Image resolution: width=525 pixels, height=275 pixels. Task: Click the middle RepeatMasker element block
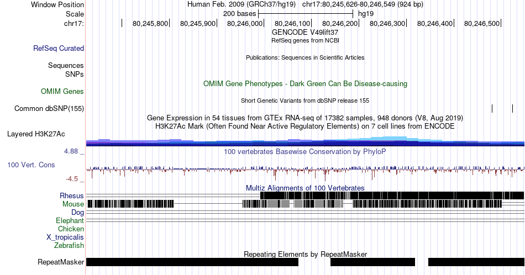pyautogui.click(x=372, y=262)
